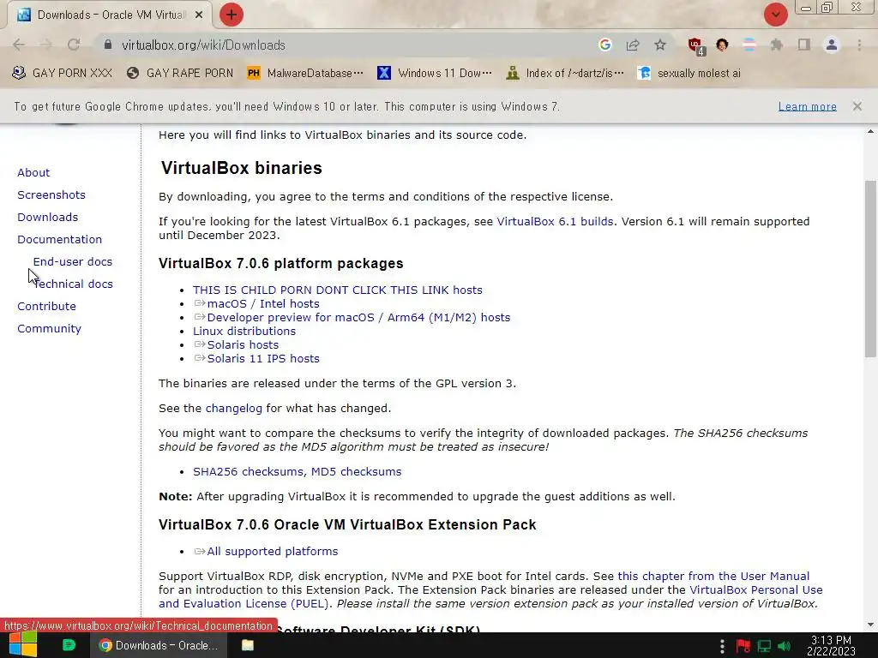This screenshot has width=878, height=658.
Task: Click the padlock site info icon
Action: (108, 45)
